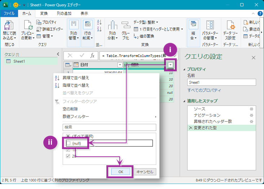Expand the データ型: 整数 dropdown
Screen dimensions: 264x189
tap(146, 22)
